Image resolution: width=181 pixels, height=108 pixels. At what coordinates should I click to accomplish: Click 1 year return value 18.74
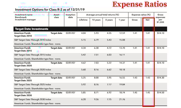122,93
